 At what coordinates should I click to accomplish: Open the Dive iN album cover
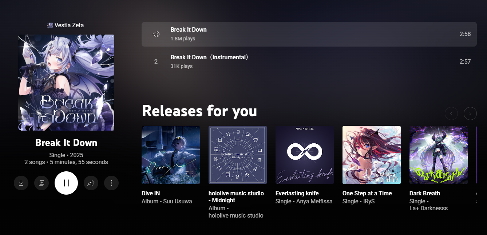tap(171, 155)
